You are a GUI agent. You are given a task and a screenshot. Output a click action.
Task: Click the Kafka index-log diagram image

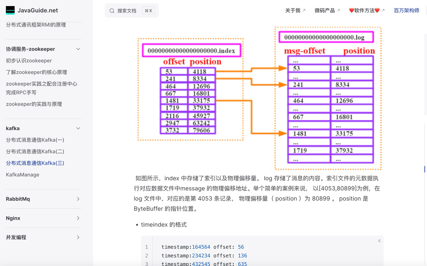[259, 98]
